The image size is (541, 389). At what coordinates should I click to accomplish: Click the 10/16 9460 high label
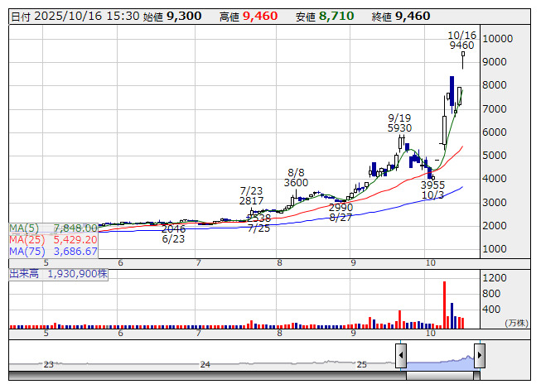[461, 41]
